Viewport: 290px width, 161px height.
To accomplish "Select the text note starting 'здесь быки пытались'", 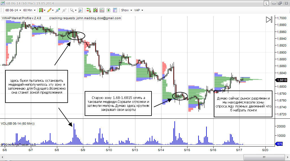I will pyautogui.click(x=37, y=86).
